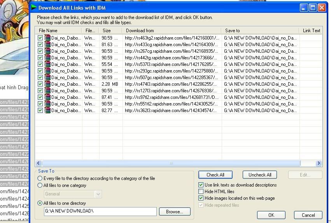Click the 2.28 MB size cell
The image size is (331, 223).
pos(110,84)
